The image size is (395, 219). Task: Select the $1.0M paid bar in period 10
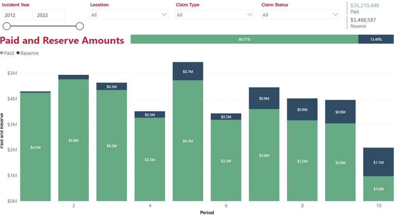pos(379,189)
